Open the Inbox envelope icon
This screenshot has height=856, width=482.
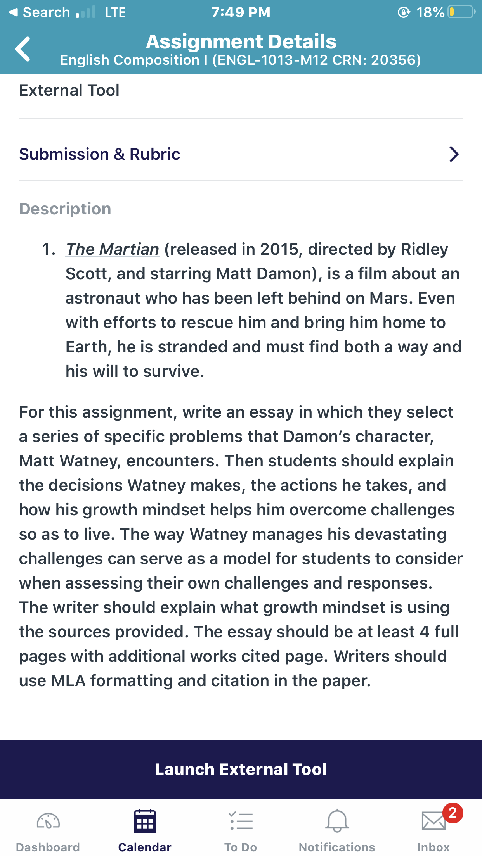pos(433,821)
